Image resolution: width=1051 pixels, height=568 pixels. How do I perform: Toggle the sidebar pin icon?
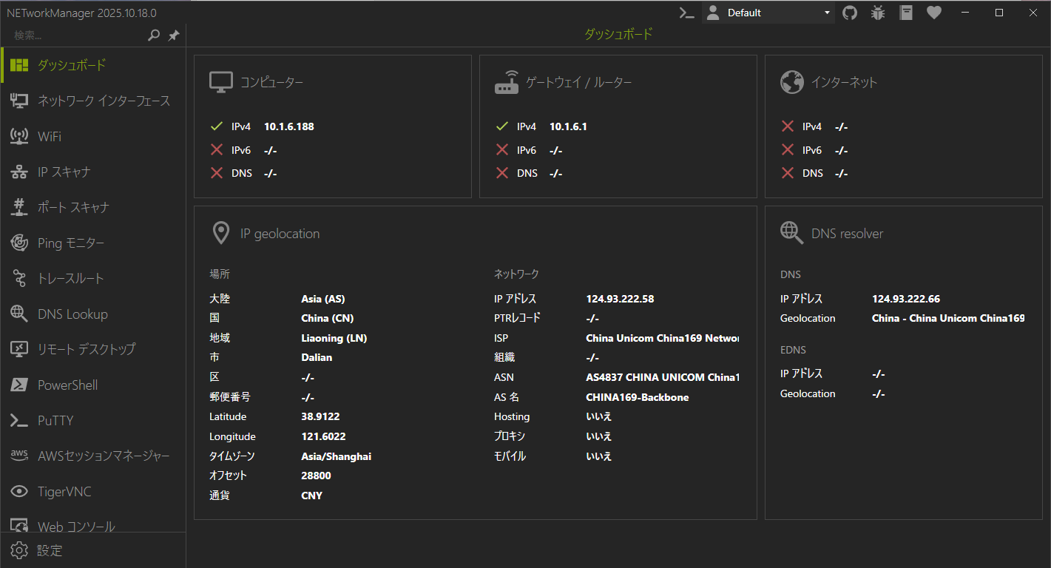click(x=173, y=35)
